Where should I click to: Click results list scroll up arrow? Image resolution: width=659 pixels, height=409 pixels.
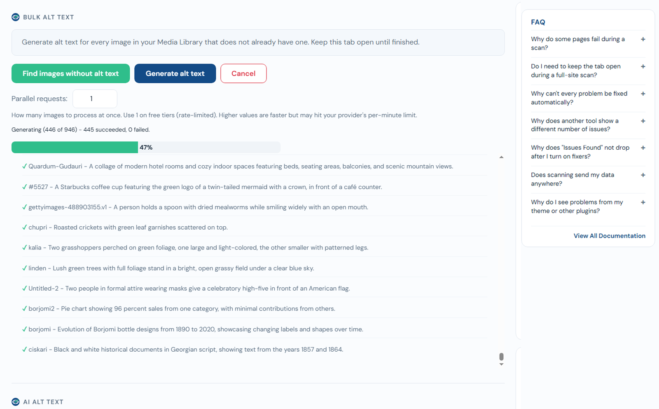[501, 157]
